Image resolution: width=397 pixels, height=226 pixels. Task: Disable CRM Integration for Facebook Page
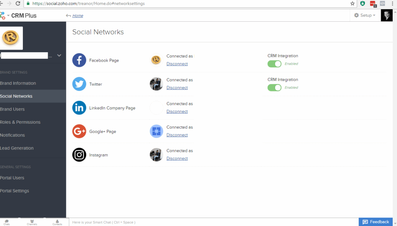tap(274, 64)
